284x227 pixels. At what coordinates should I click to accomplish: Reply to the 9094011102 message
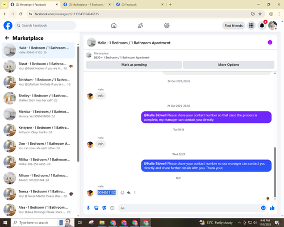point(129,192)
